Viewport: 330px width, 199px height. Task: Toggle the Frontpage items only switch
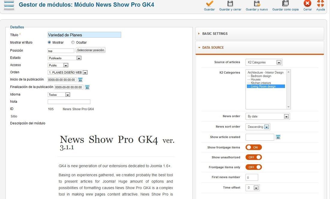(x=253, y=167)
